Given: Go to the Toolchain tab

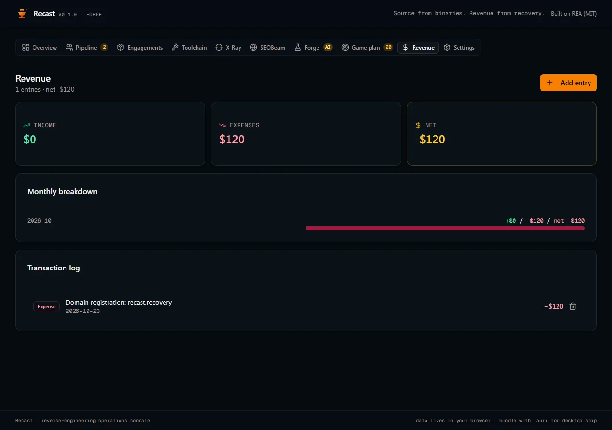Looking at the screenshot, I should (x=189, y=47).
